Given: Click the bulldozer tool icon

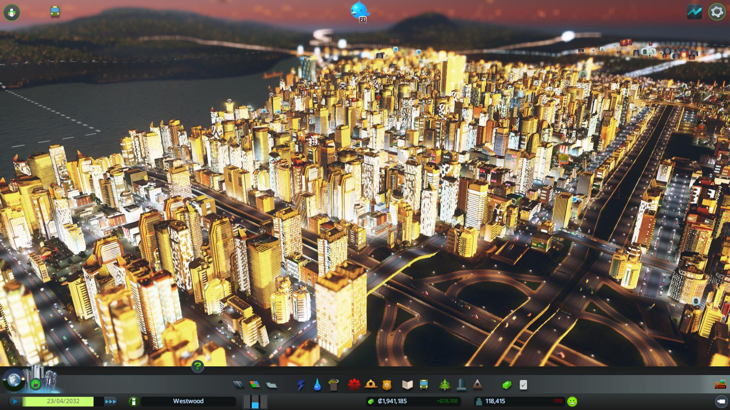Looking at the screenshot, I should pyautogui.click(x=720, y=385).
